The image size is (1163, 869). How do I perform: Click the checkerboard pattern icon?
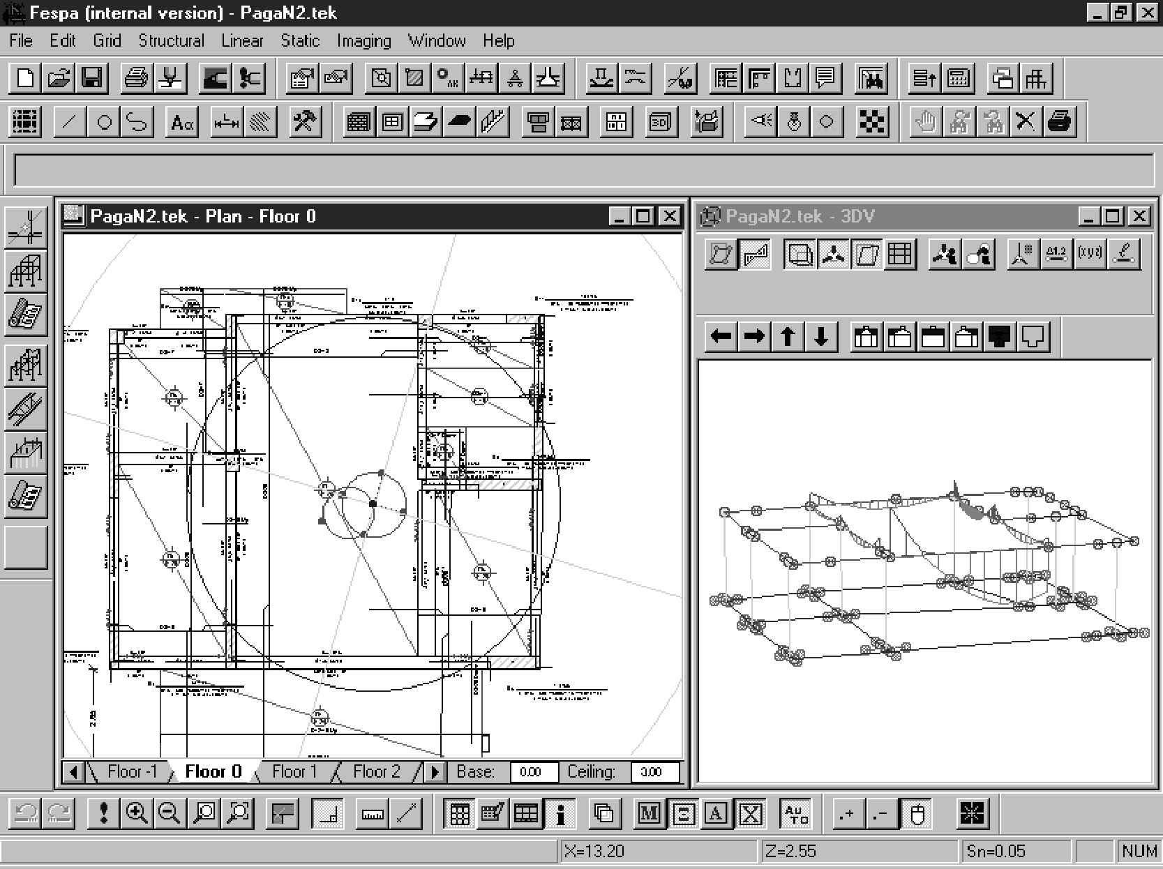(872, 122)
